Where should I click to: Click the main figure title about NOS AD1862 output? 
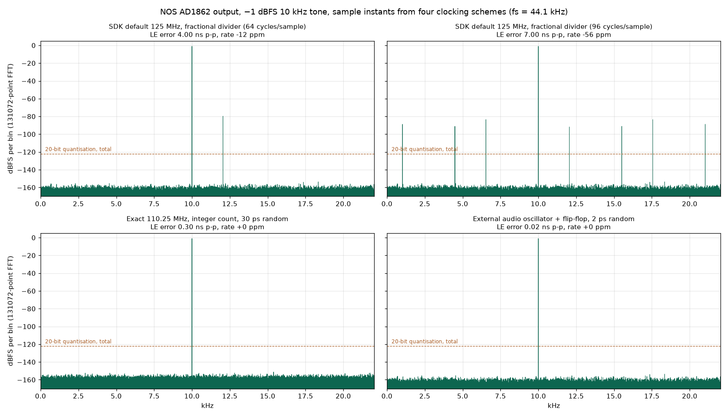(364, 12)
